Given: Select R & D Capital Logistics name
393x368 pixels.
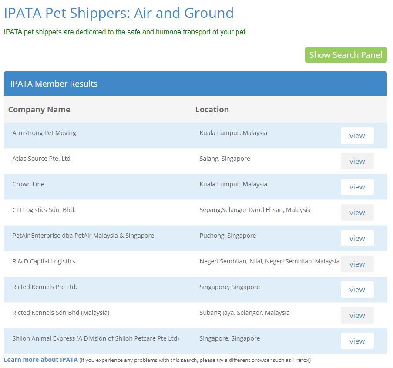Looking at the screenshot, I should pos(44,261).
